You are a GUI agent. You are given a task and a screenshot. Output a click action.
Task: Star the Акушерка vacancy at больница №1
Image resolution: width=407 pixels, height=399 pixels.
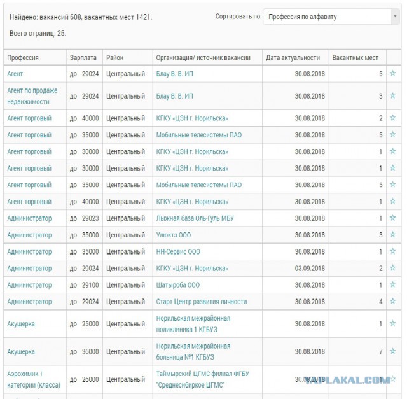tap(393, 351)
